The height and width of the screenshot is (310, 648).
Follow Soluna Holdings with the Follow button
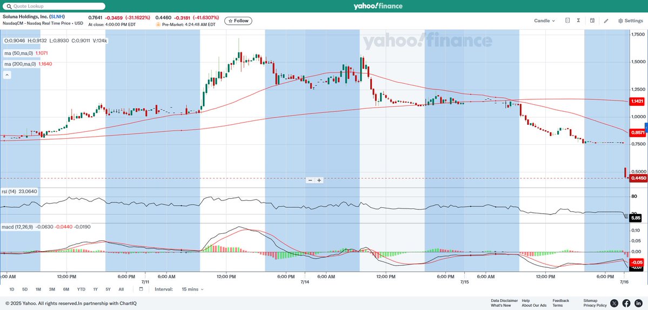[238, 21]
